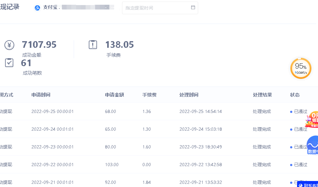Click the 1.36 fee cell
The height and width of the screenshot is (187, 318).
pyautogui.click(x=146, y=111)
